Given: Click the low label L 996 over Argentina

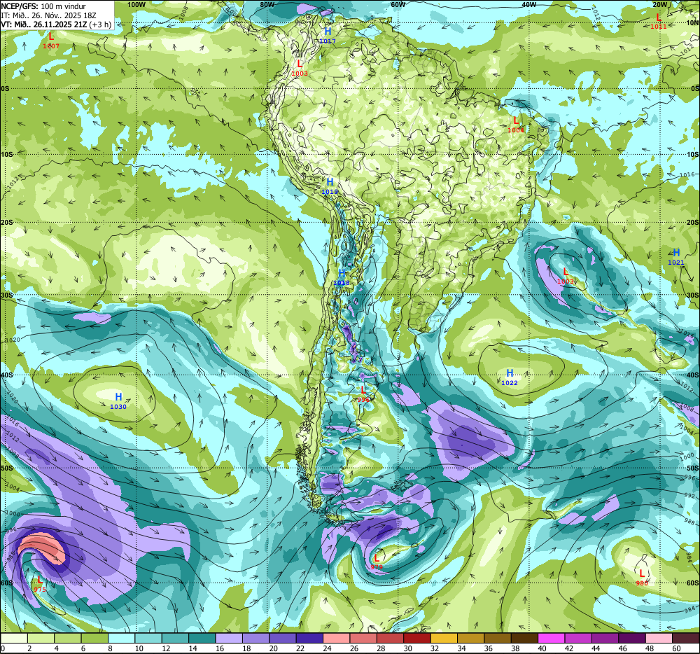Looking at the screenshot, I should [363, 394].
